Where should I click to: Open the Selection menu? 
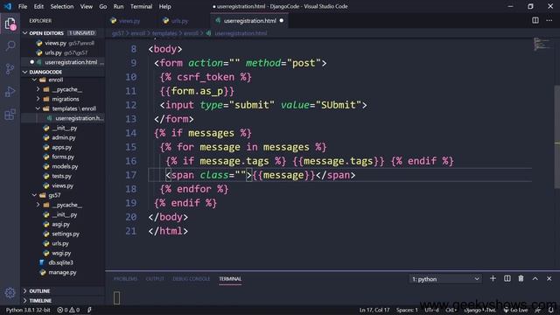pos(62,6)
